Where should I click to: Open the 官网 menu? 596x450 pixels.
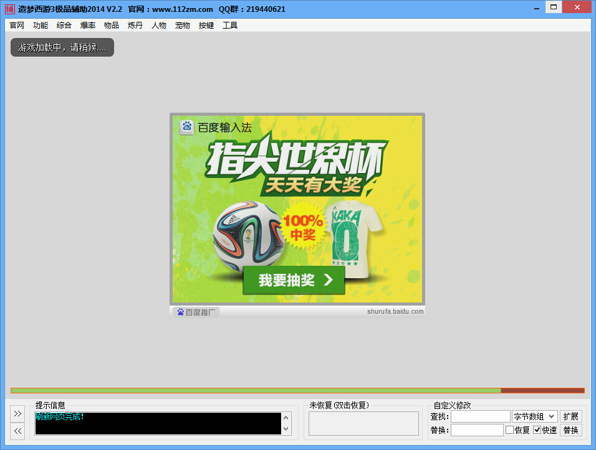pyautogui.click(x=17, y=26)
